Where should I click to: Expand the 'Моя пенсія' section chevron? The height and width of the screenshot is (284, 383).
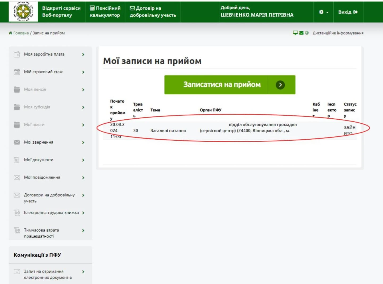[83, 90]
